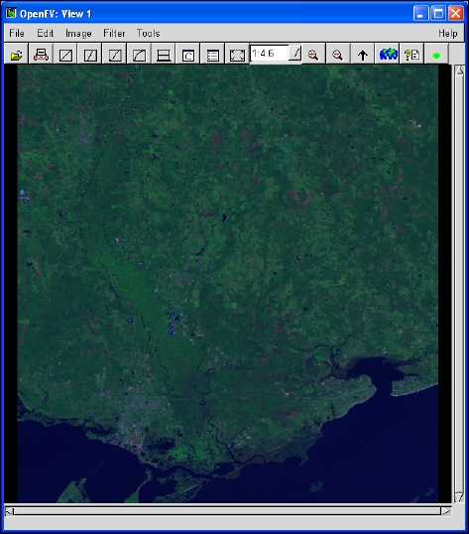Click the north-up arrow icon

363,55
